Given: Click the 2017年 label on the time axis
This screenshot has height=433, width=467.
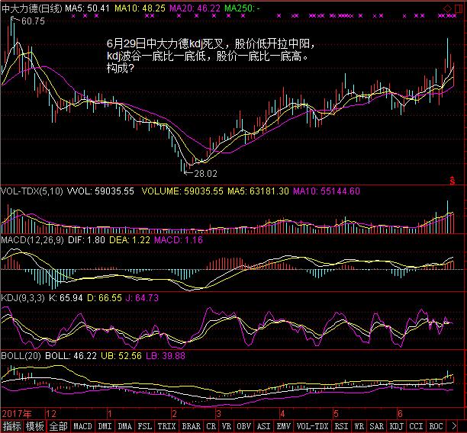Looking at the screenshot, I should [16, 414].
